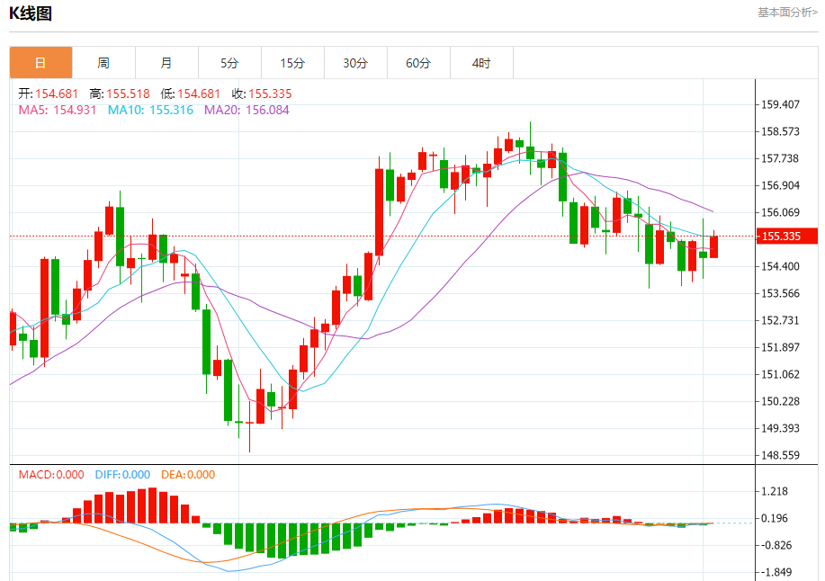Open the 月 monthly chart tab
The width and height of the screenshot is (825, 581).
tap(166, 63)
